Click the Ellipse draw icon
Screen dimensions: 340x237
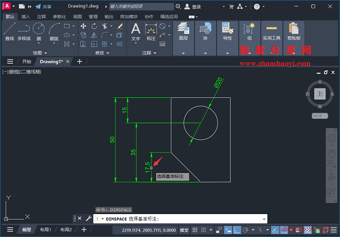tap(67, 35)
